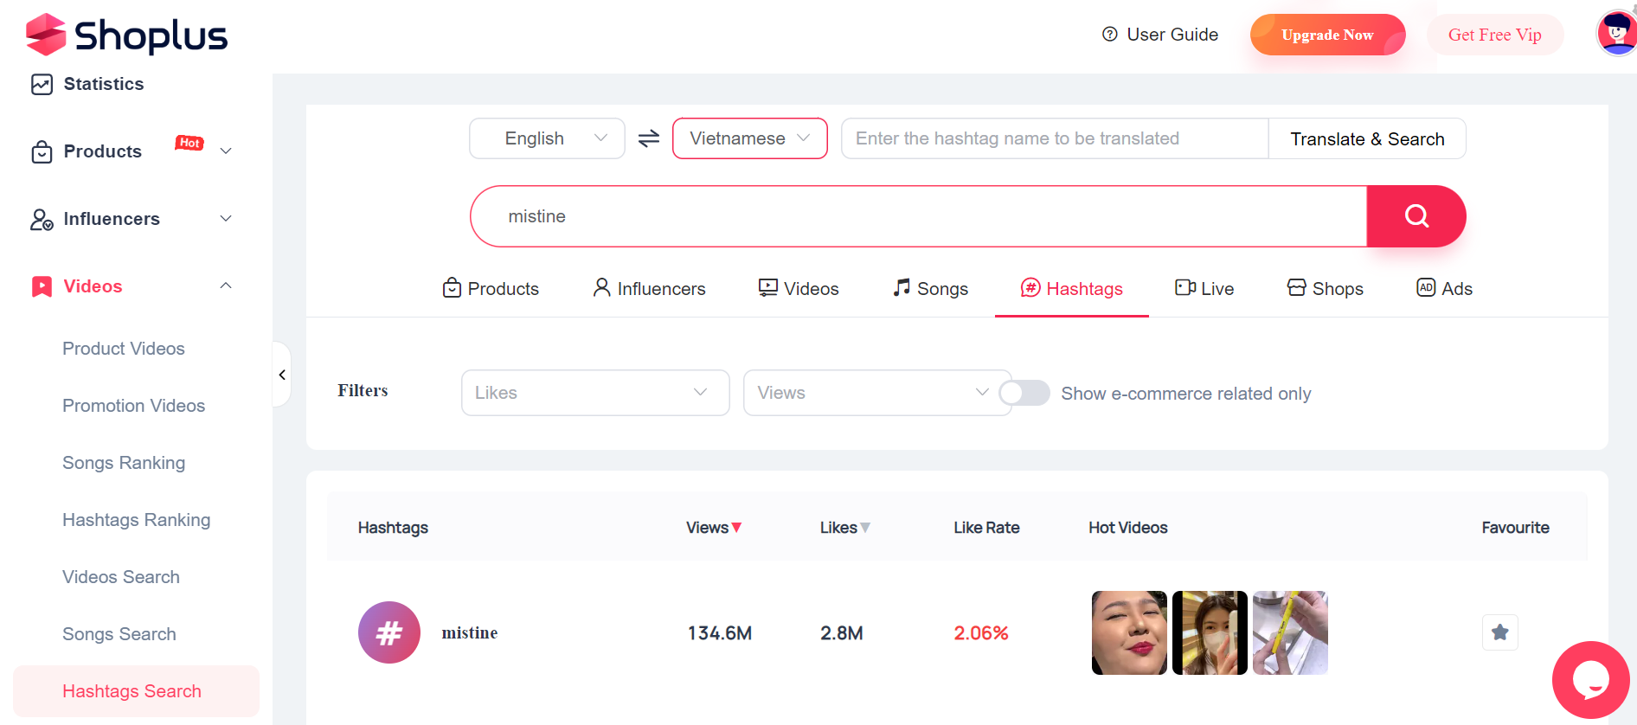Select the Hashtags tab
This screenshot has height=725, width=1637.
(x=1072, y=289)
